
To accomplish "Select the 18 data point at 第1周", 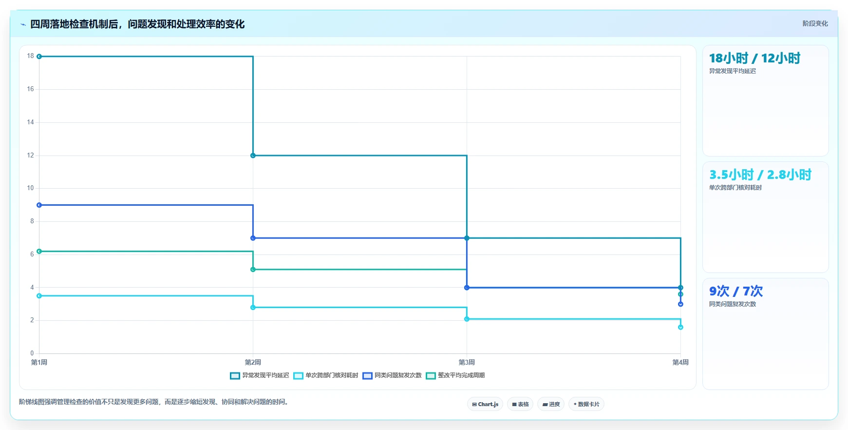I will (39, 57).
